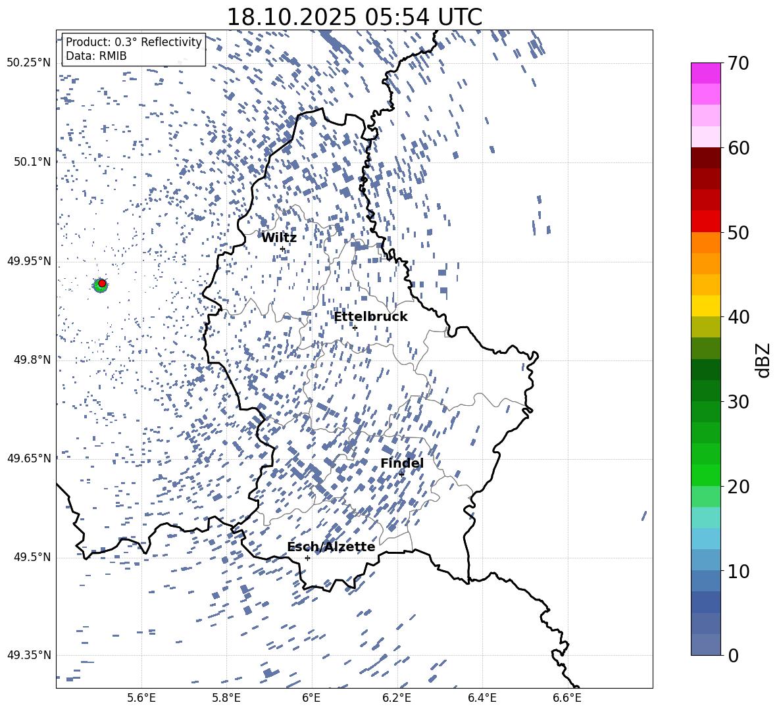The image size is (779, 711).
Task: Click the Findel station label
Action: point(402,463)
